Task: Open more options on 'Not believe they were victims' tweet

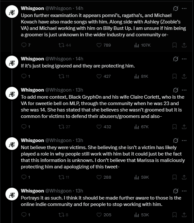Action: (x=184, y=140)
